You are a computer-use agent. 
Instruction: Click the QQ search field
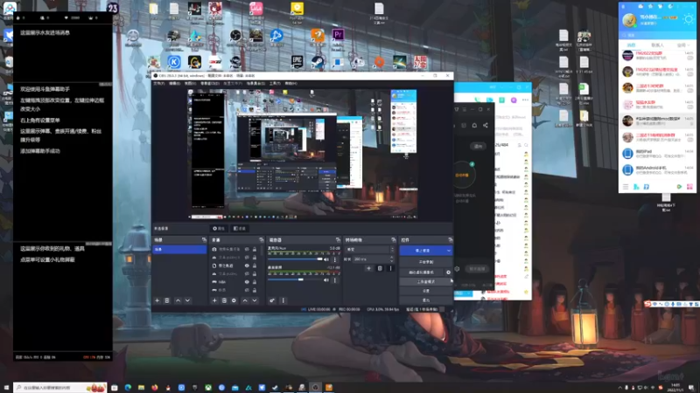(x=657, y=35)
